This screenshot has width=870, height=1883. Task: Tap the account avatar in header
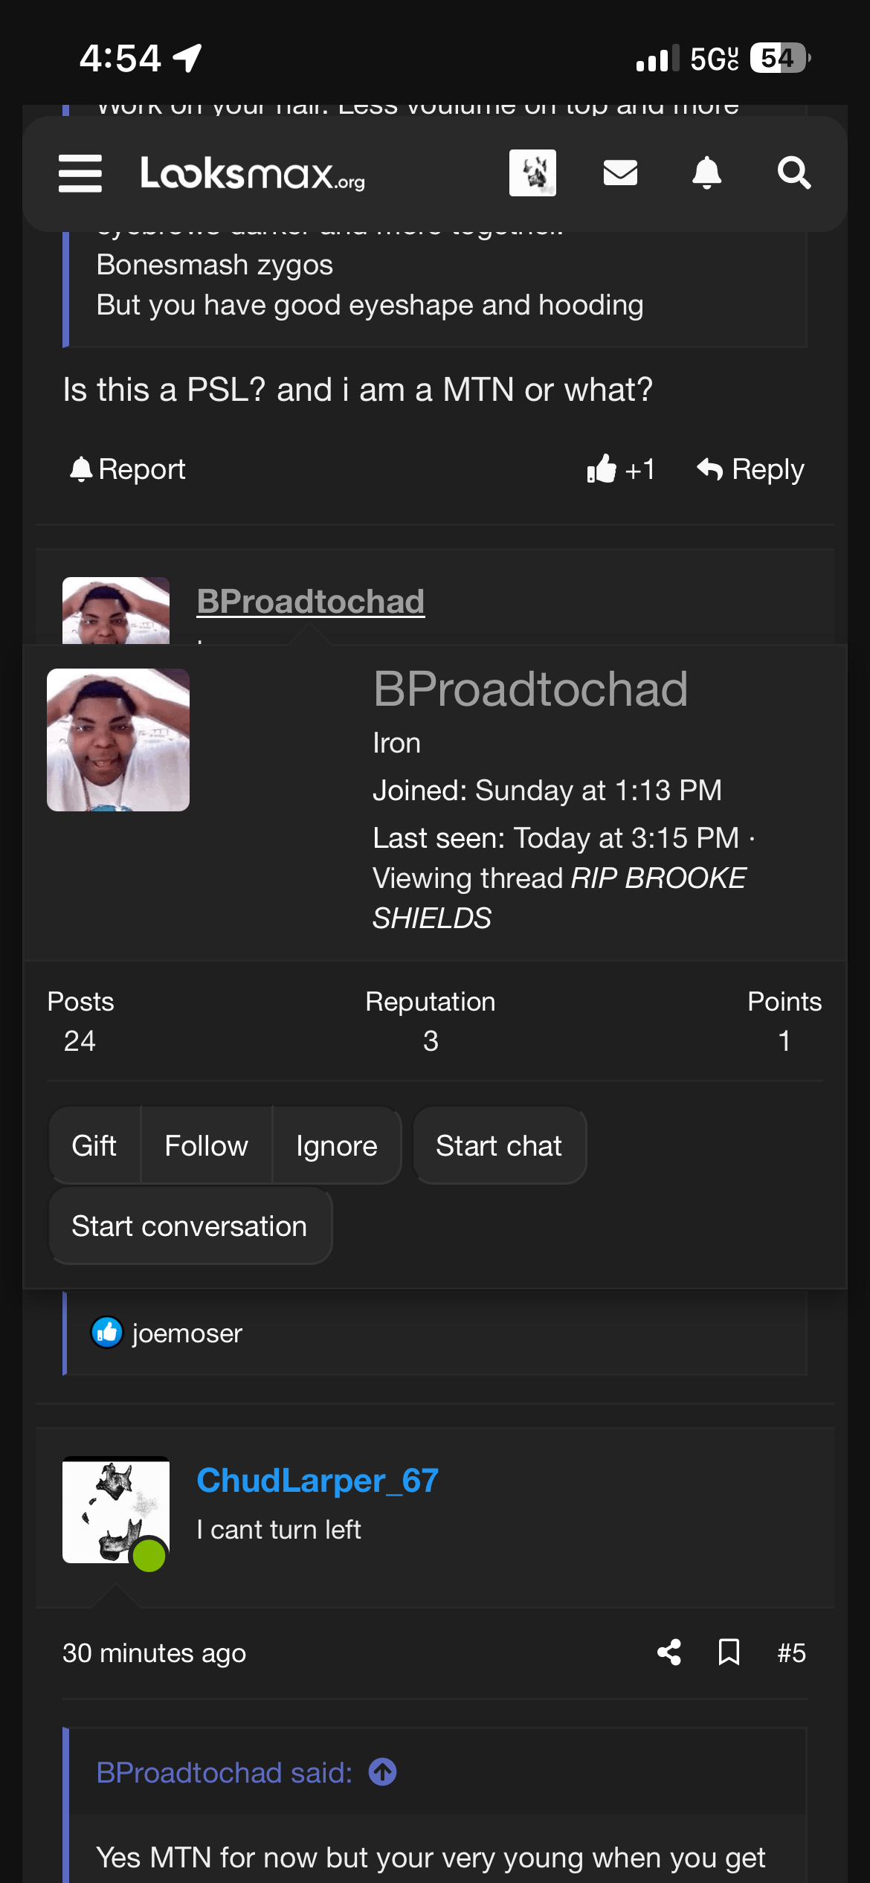(x=532, y=173)
